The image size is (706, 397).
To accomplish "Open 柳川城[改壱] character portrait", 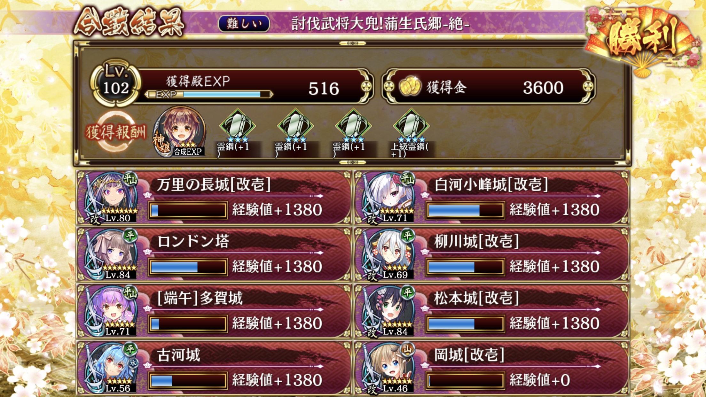I will point(390,254).
